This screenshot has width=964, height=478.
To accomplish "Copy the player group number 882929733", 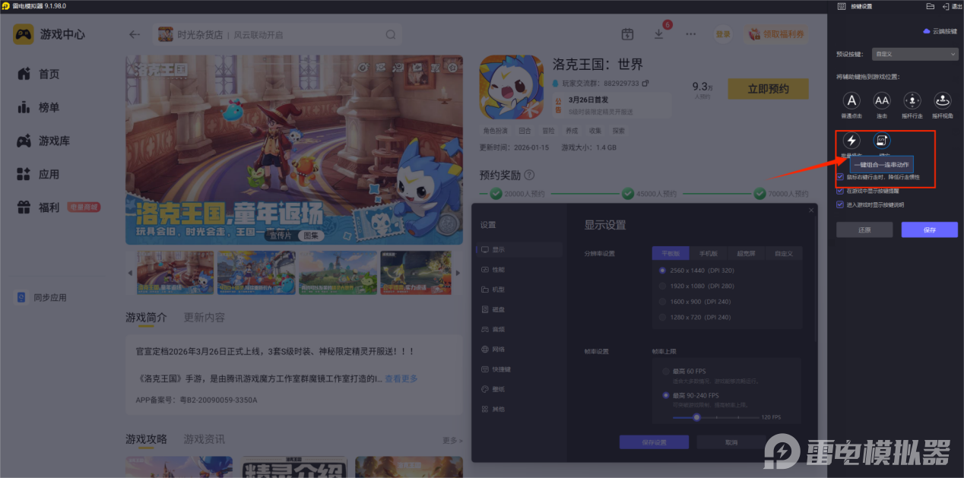I will [x=645, y=83].
